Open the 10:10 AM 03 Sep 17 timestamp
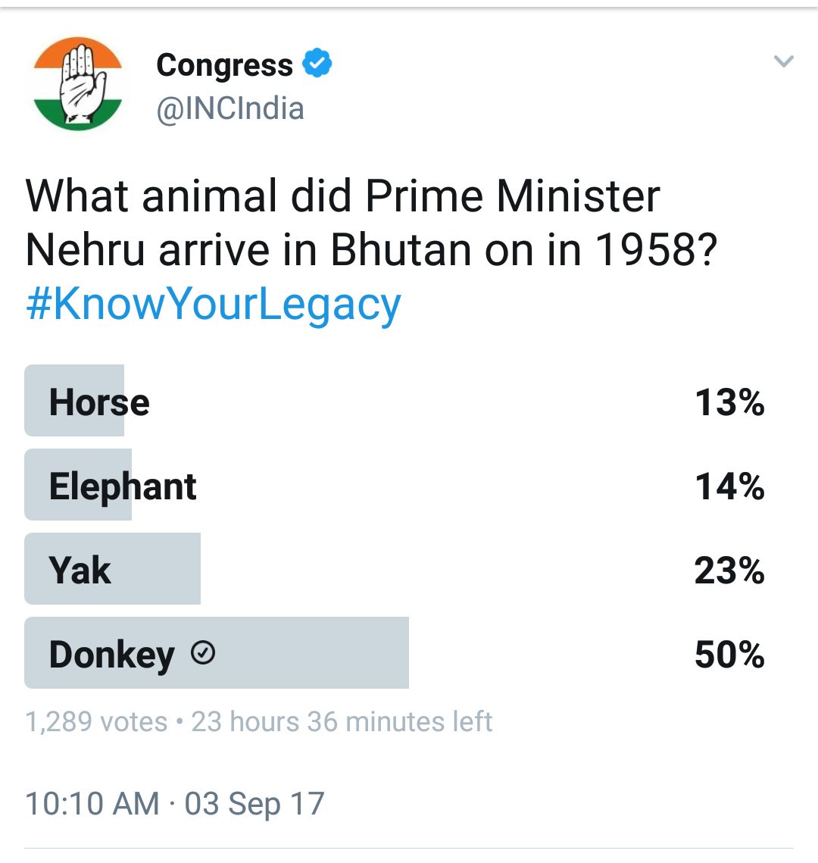The width and height of the screenshot is (818, 863). point(175,803)
